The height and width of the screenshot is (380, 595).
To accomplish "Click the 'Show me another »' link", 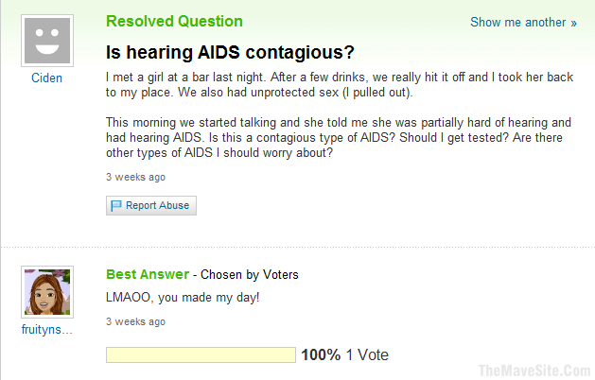I will pos(523,22).
